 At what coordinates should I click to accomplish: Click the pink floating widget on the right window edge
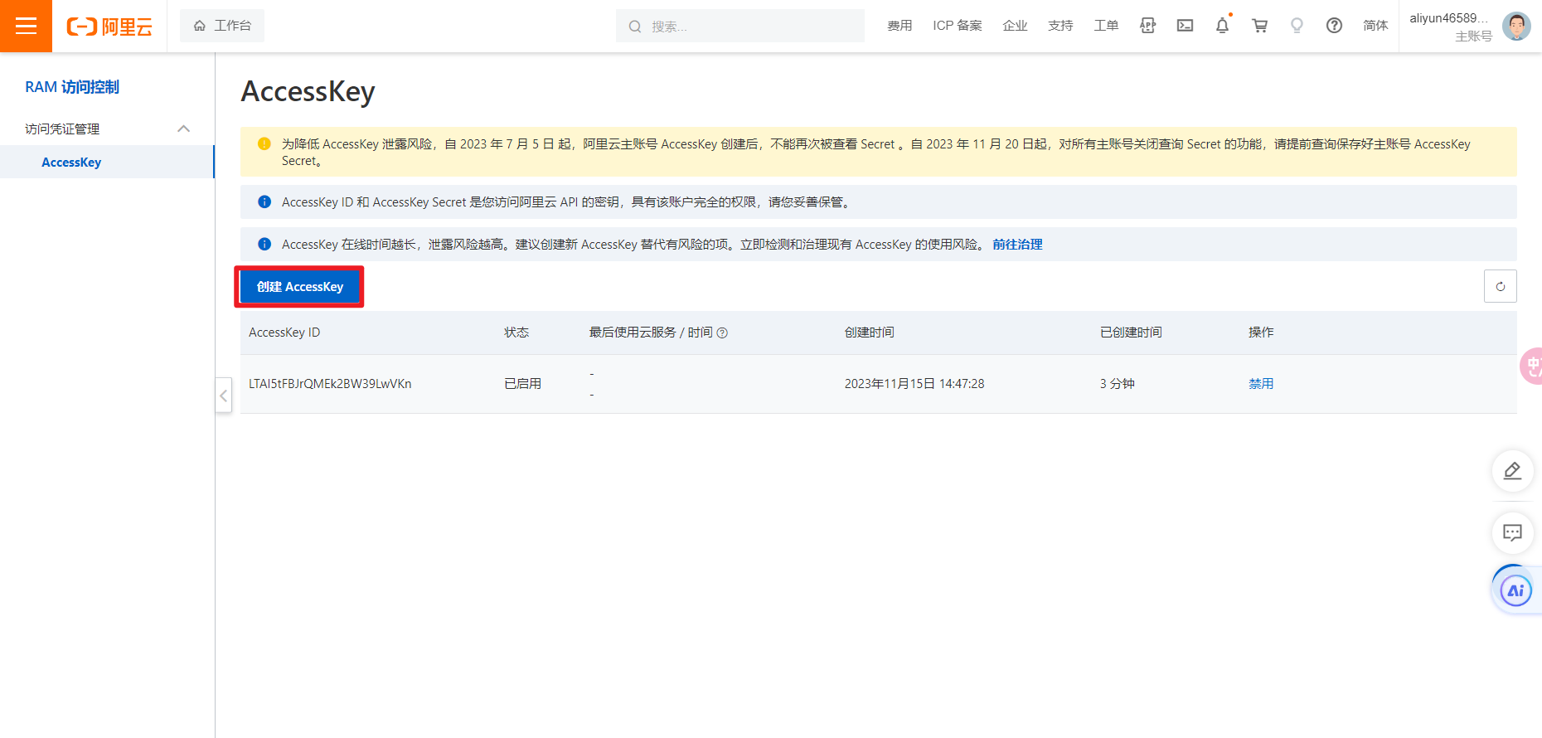click(1531, 366)
